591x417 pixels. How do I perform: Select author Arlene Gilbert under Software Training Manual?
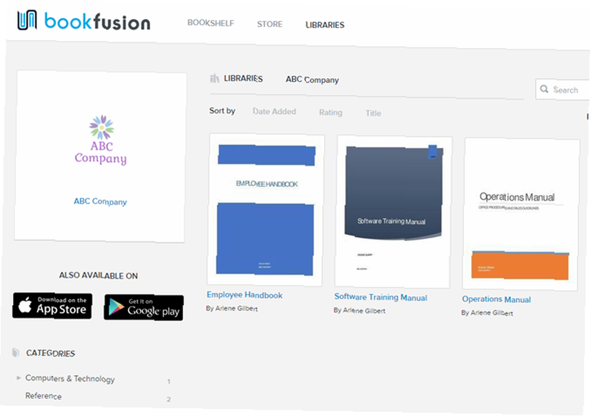tap(363, 311)
